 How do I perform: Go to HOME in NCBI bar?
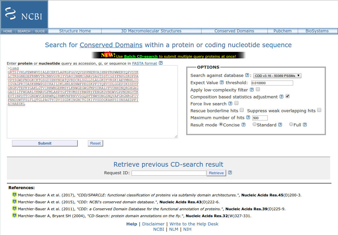pos(8,31)
